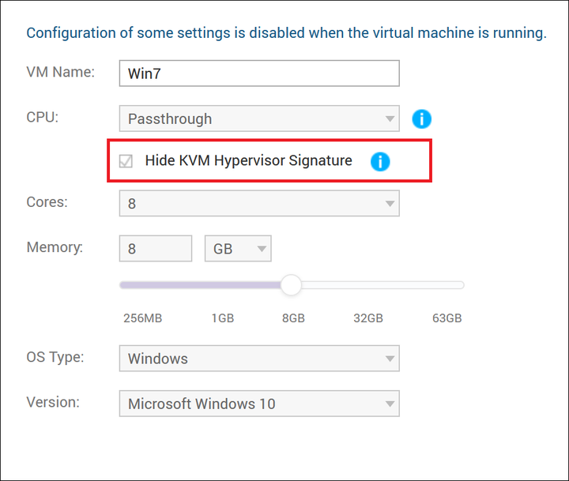Click slider track at 63GB end
This screenshot has height=481, width=569.
tap(459, 285)
